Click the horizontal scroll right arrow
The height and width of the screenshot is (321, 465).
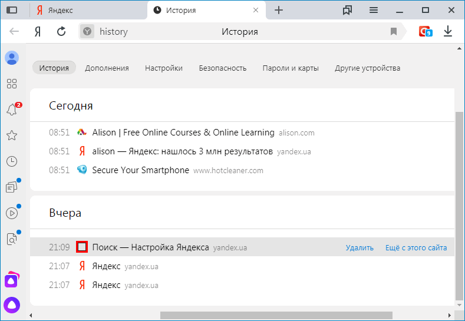(449, 315)
